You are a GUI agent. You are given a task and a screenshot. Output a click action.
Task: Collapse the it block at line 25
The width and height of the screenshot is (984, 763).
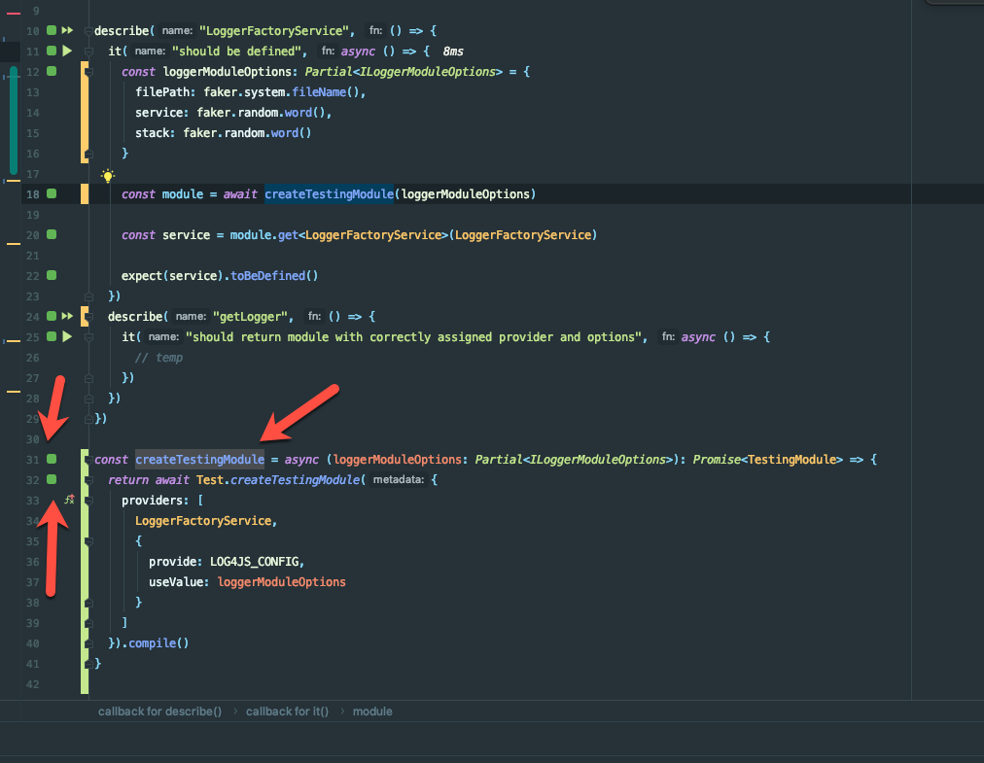point(88,337)
